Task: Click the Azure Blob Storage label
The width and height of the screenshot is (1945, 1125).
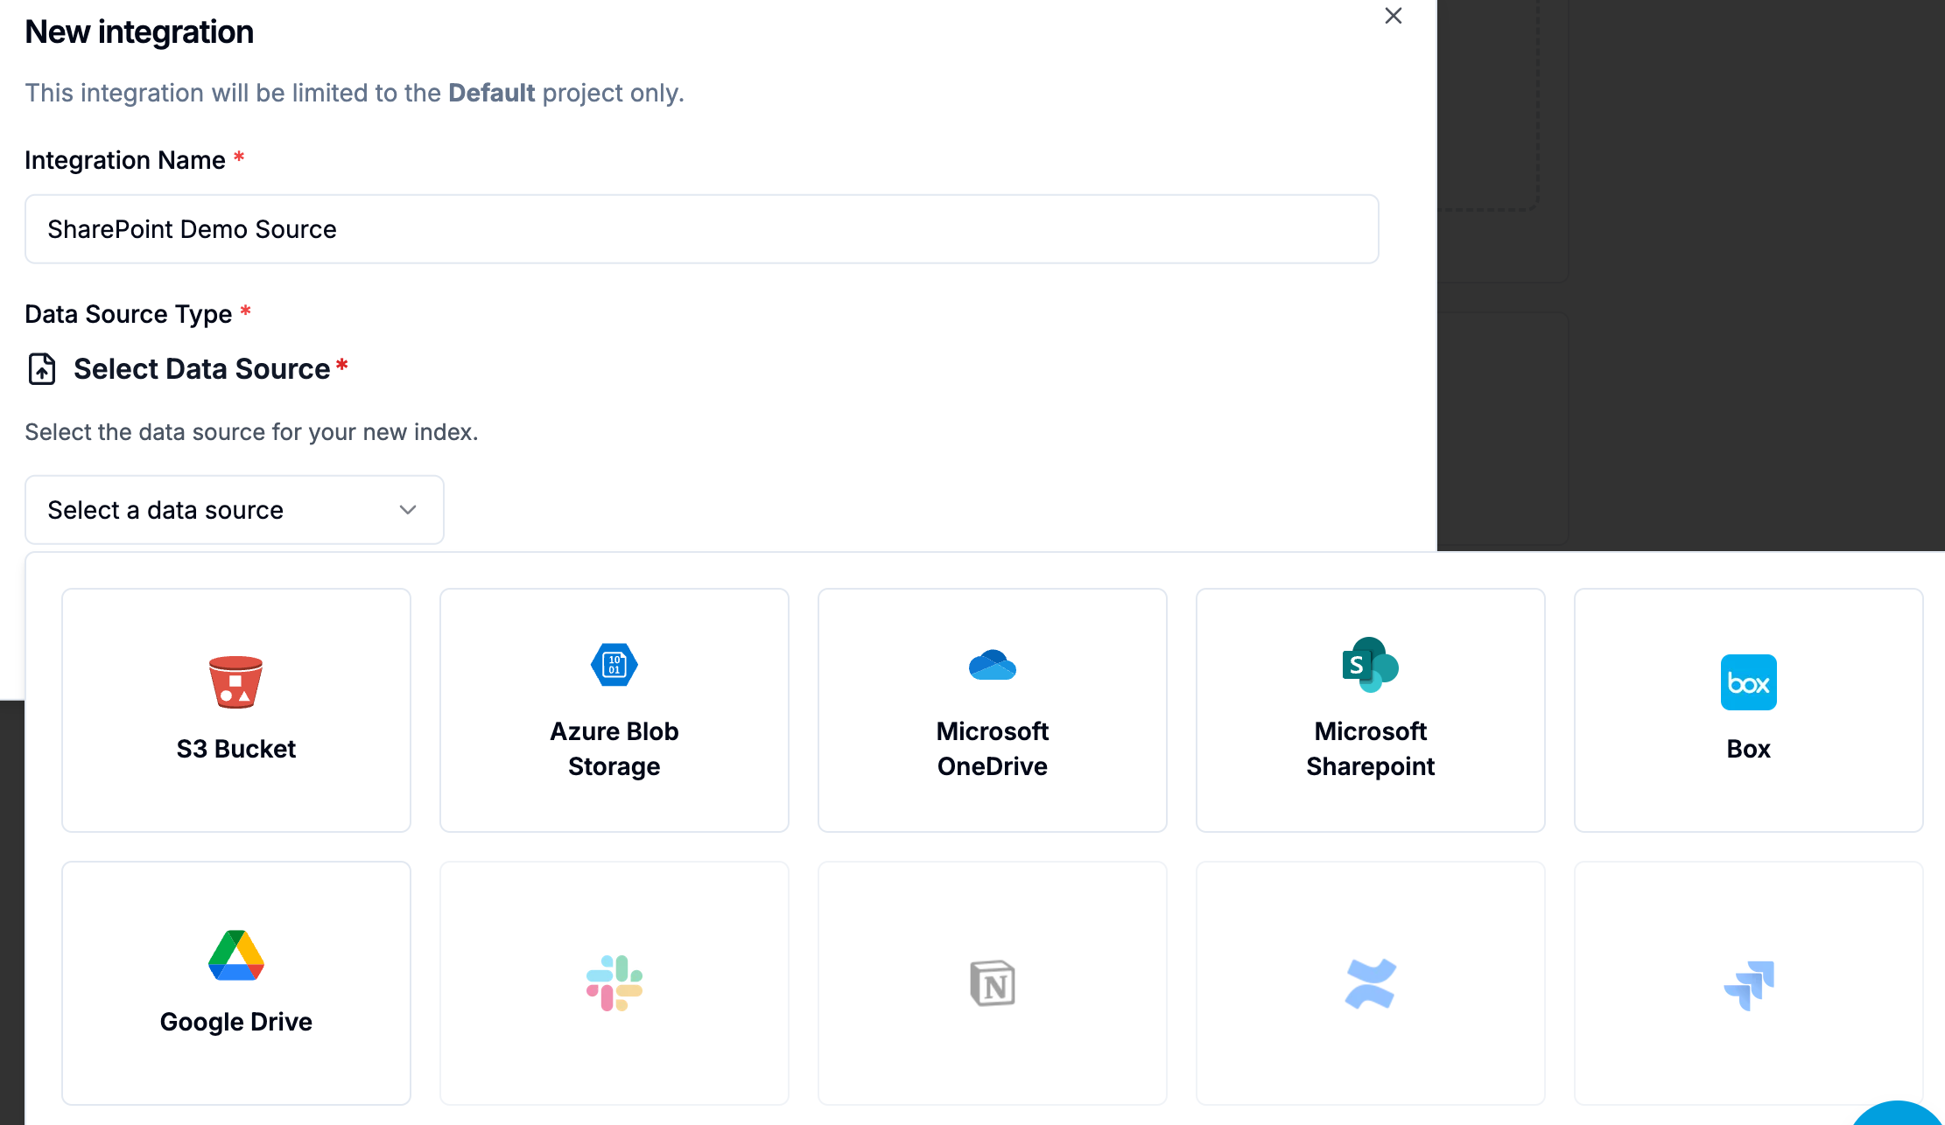Action: click(614, 749)
